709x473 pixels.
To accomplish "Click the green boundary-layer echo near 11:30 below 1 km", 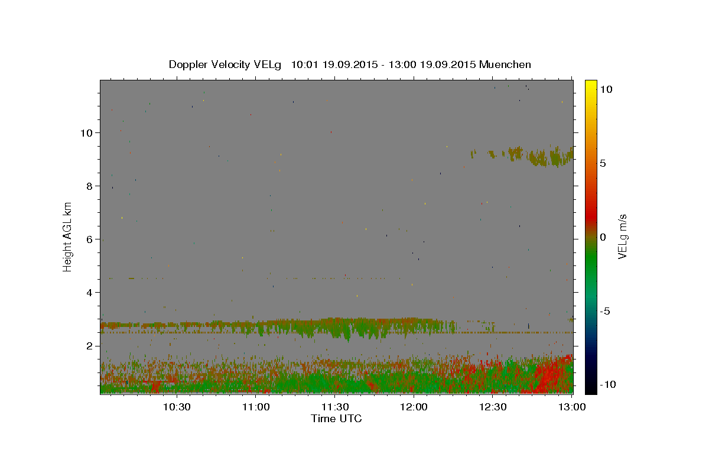I will [331, 383].
